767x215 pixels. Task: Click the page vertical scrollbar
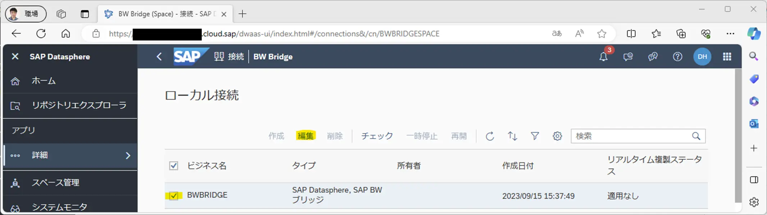point(738,136)
